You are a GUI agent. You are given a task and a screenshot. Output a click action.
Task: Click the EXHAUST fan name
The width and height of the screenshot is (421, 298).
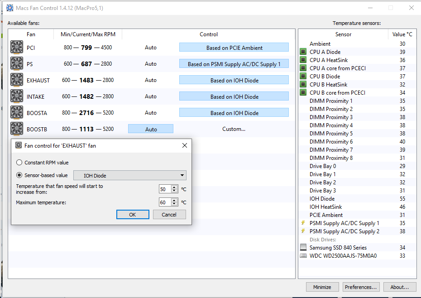[38, 80]
